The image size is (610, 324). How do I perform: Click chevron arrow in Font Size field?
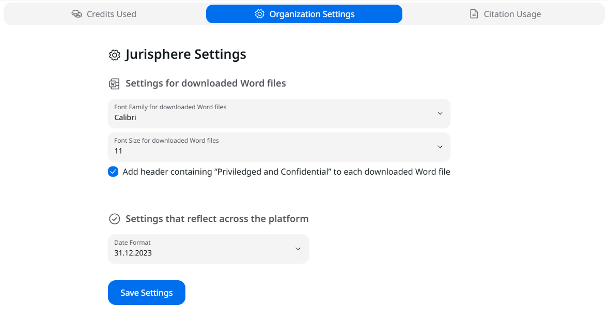[x=440, y=147]
